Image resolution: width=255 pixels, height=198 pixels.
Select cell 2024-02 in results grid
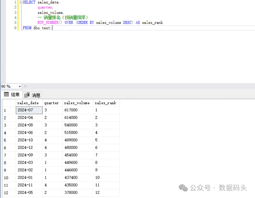point(29,170)
